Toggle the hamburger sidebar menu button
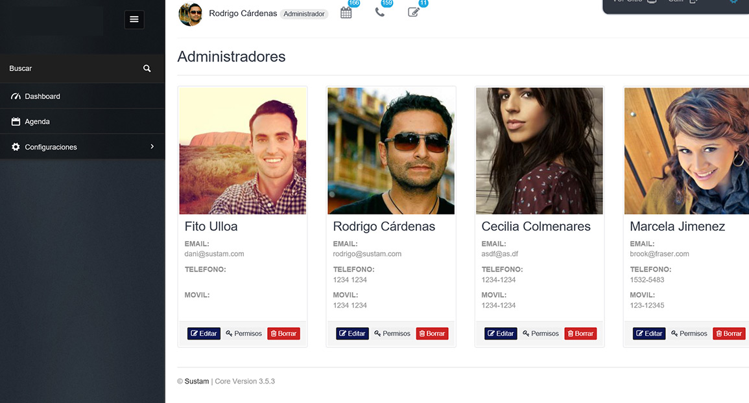749x403 pixels. click(134, 19)
